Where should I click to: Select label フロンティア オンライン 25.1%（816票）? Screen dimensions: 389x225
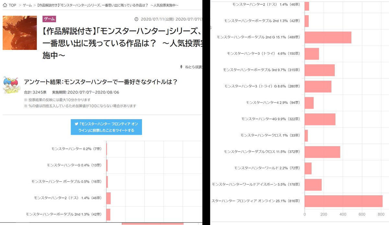point(256,201)
